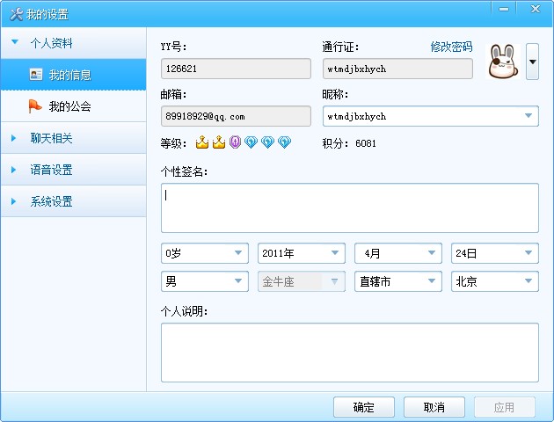Open the 我的公会 page
This screenshot has height=422, width=554.
[74, 106]
